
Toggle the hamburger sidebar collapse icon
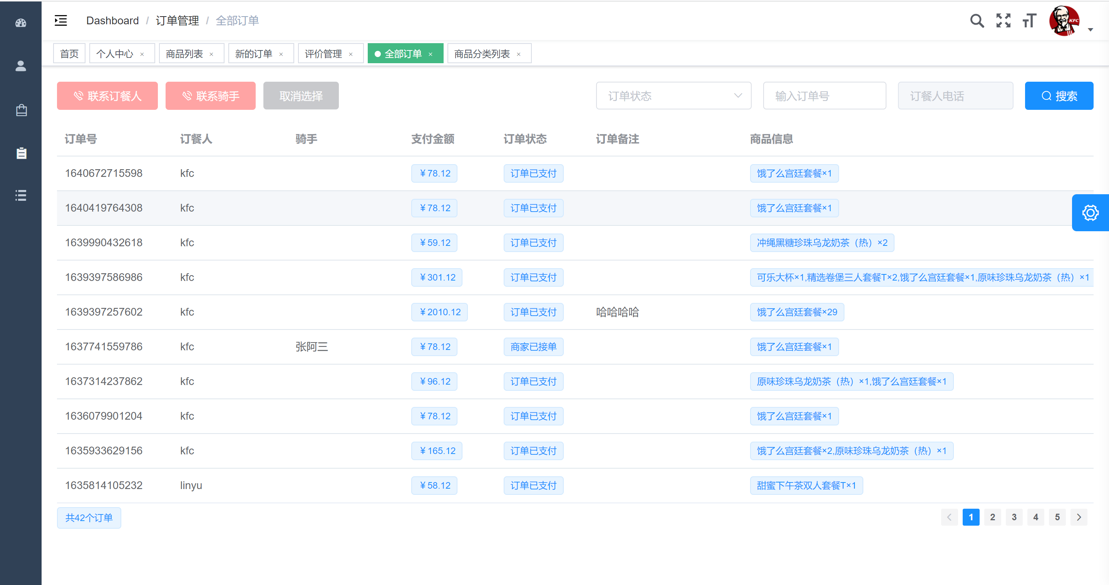(x=61, y=21)
